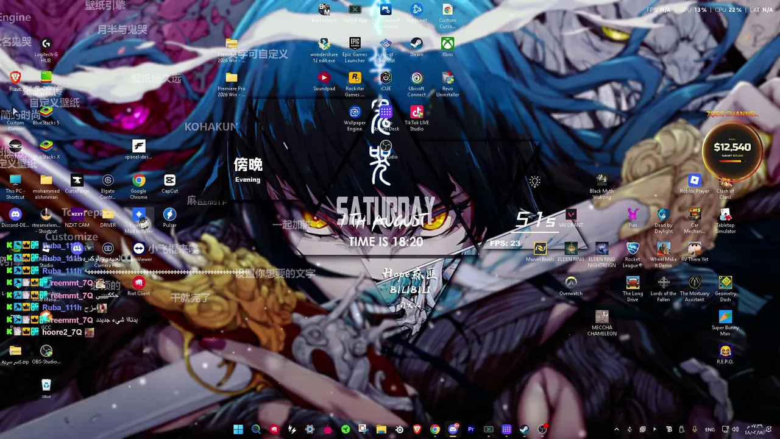Select the Furi game shortcut
This screenshot has height=439, width=780.
tap(633, 218)
